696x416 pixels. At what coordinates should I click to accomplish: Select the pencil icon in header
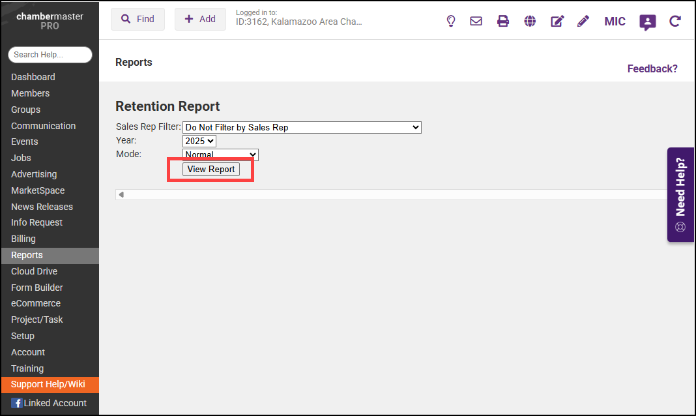point(583,21)
